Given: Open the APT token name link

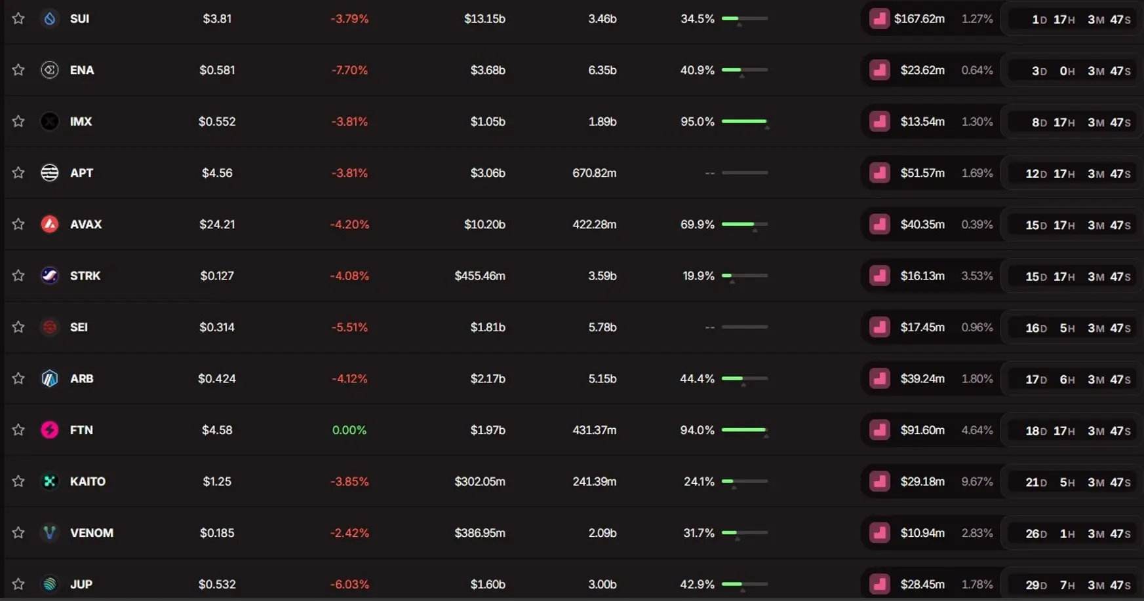Looking at the screenshot, I should 81,173.
